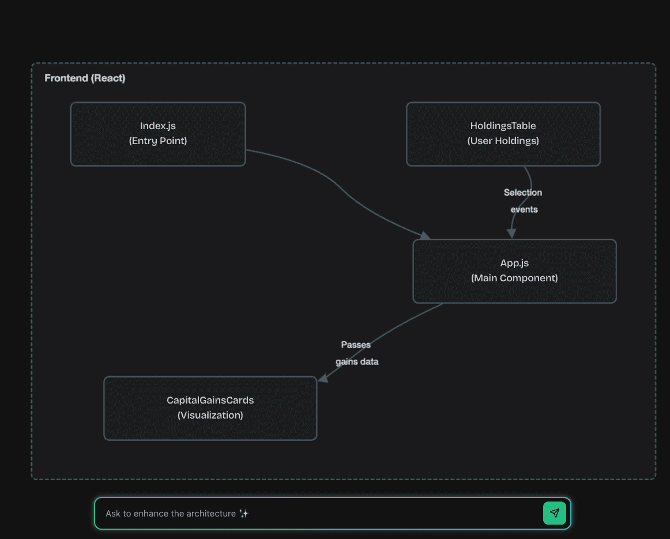Click arrowhead pointing into the CapitalGainsCards node
Viewport: 670px width, 539px height.
point(323,377)
